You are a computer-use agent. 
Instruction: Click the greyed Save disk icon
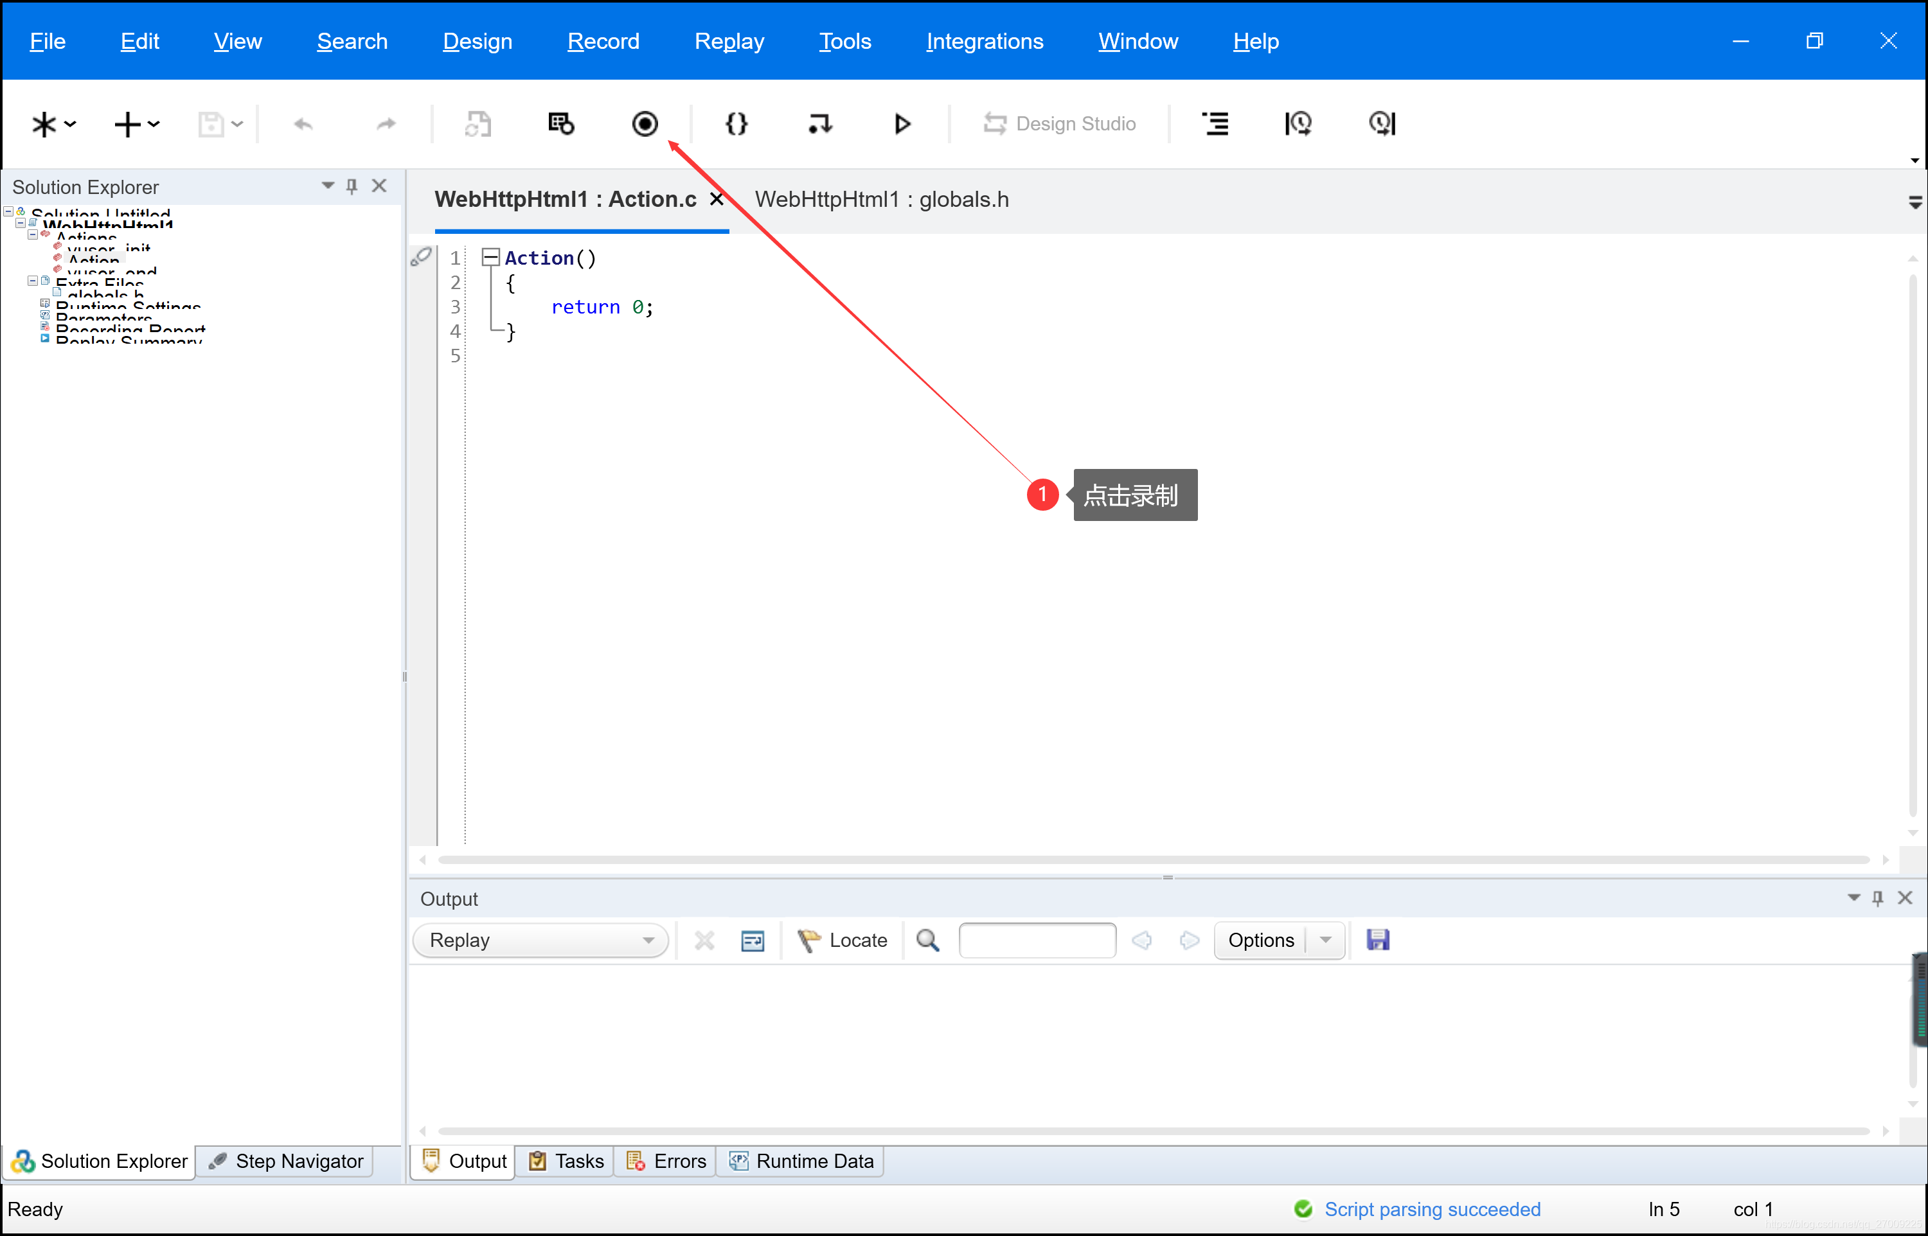click(x=211, y=125)
